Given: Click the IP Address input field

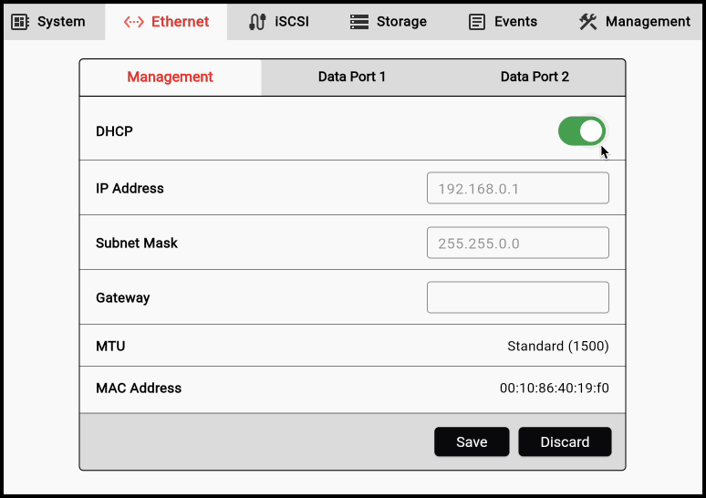Looking at the screenshot, I should 517,189.
